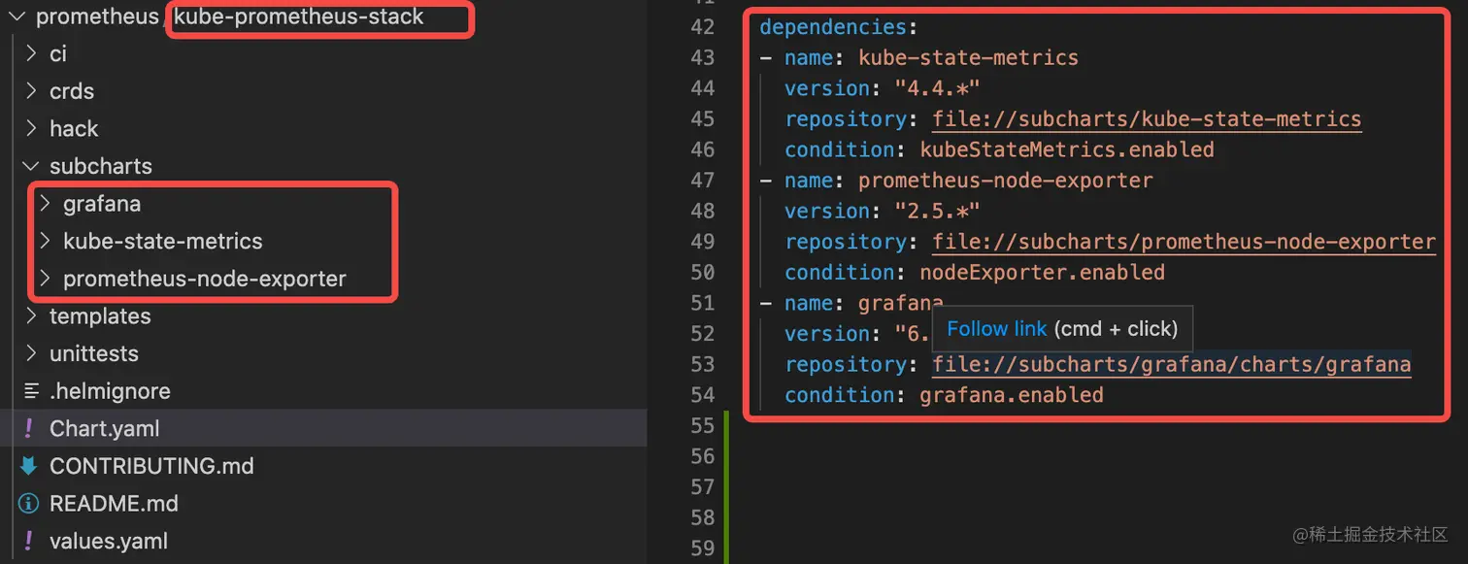Click the nodeExporter.enabled condition value

point(1042,273)
